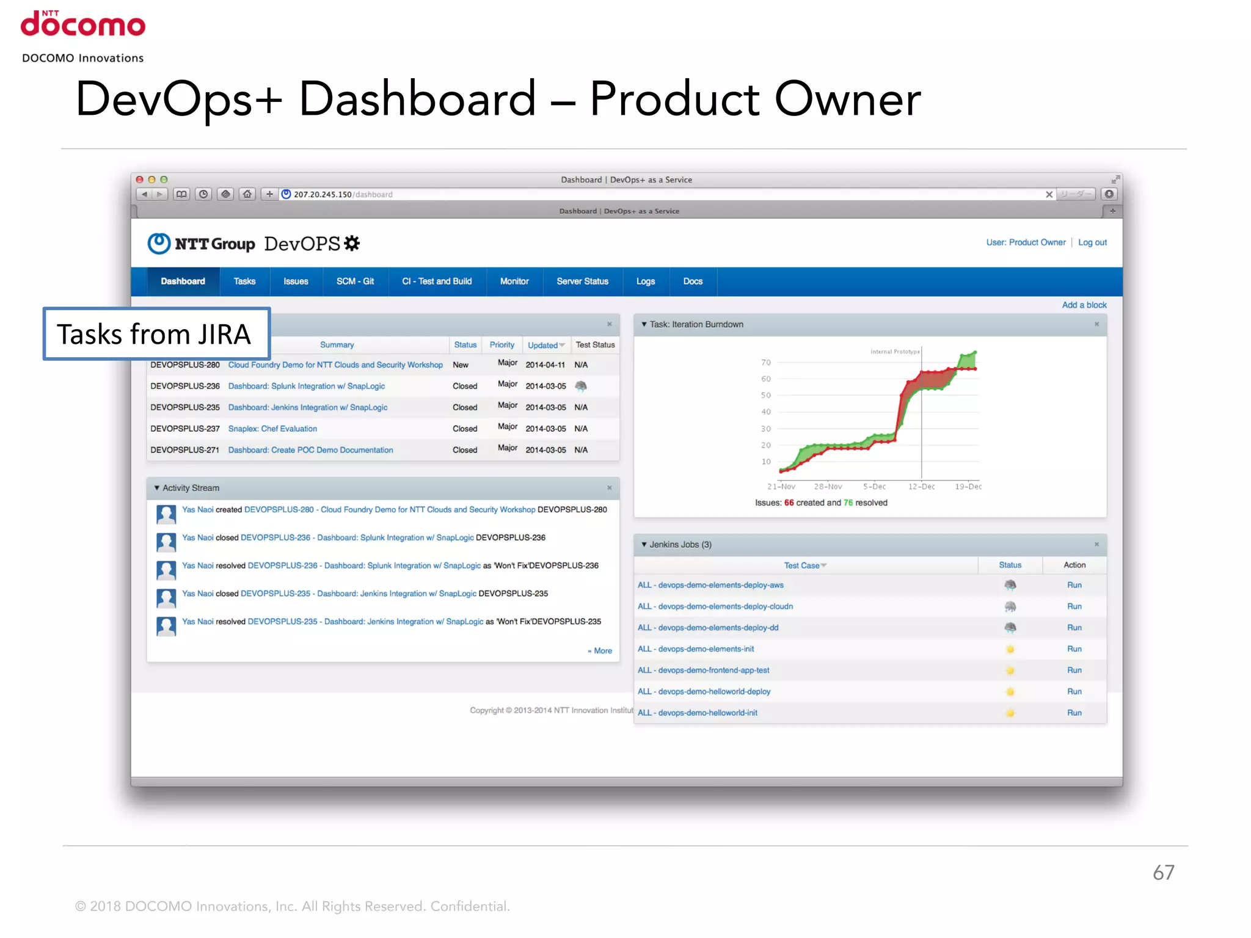The height and width of the screenshot is (938, 1251).
Task: Run the devops-demo-helloworld-init job
Action: (1074, 713)
